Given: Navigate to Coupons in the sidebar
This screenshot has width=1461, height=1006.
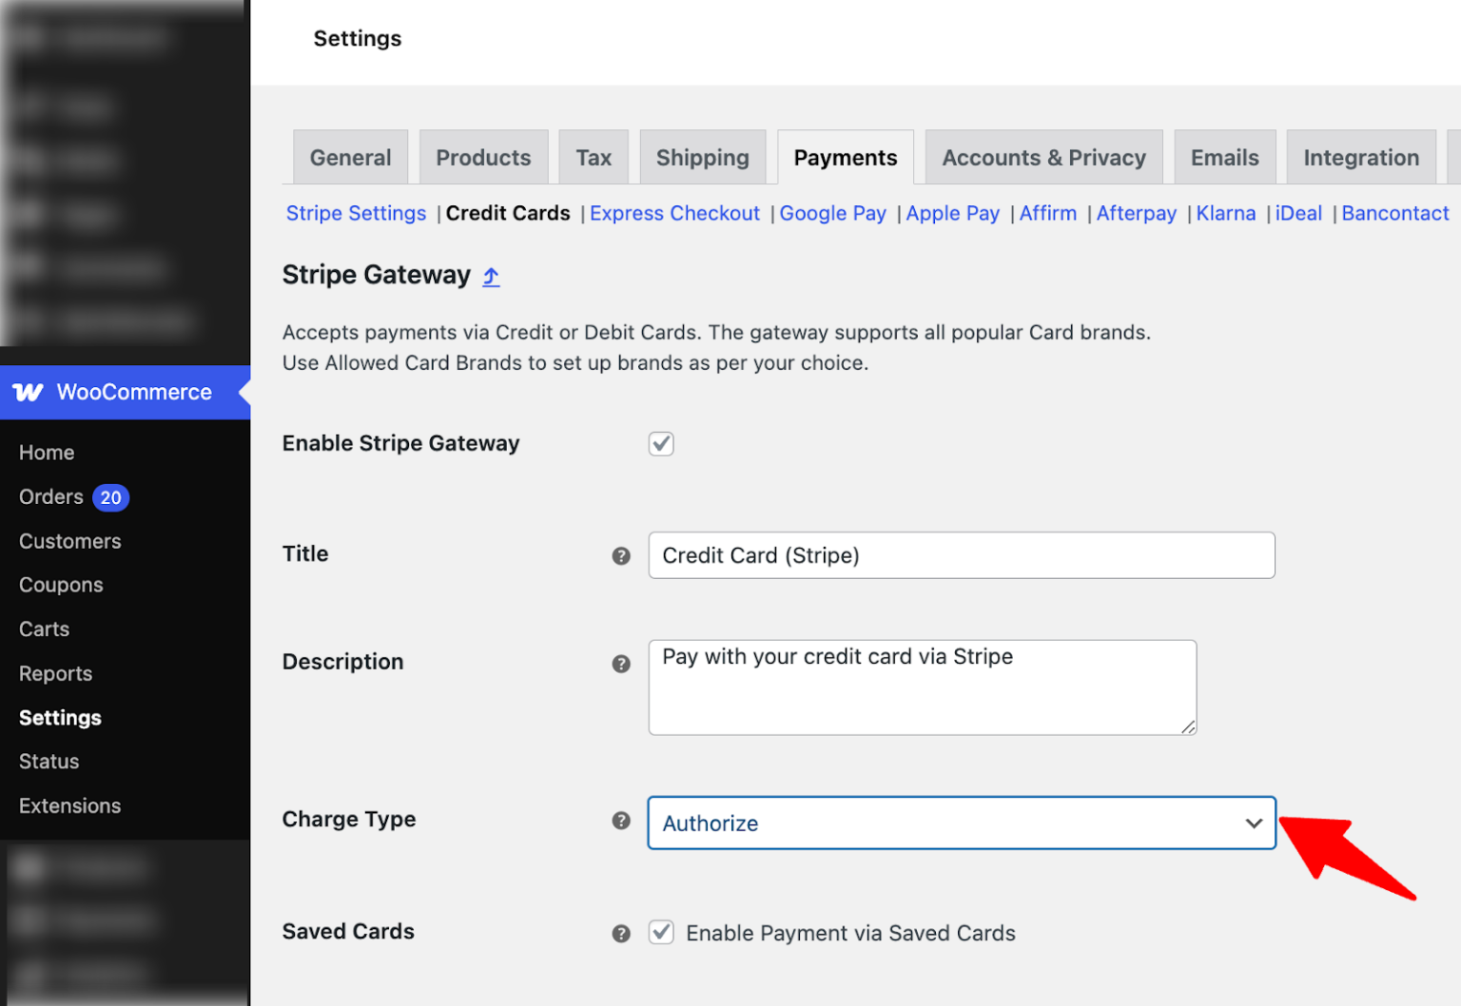Looking at the screenshot, I should 61,585.
